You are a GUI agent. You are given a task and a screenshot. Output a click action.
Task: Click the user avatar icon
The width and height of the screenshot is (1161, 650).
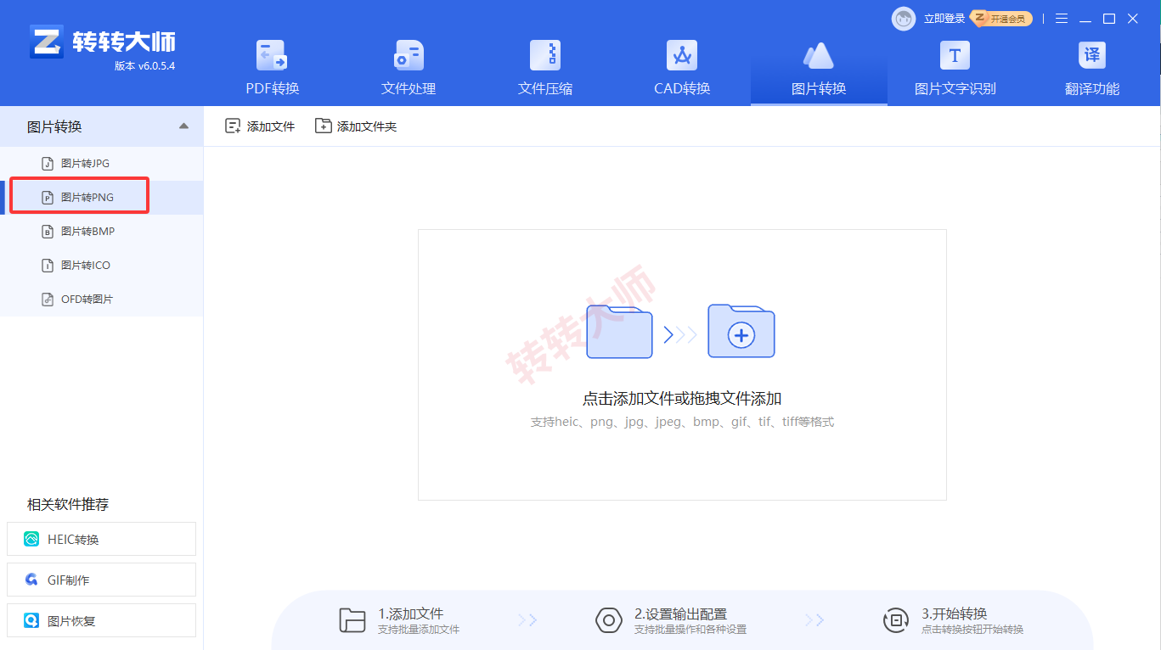(x=904, y=19)
